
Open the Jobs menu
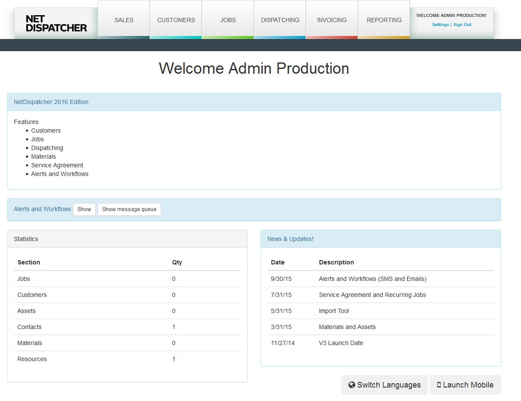pos(228,20)
